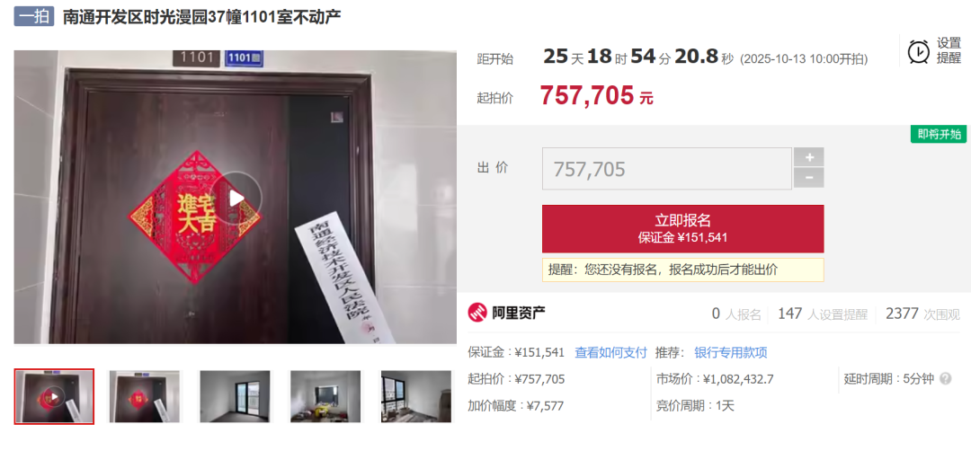Click the 一拍 auction round badge

(34, 17)
